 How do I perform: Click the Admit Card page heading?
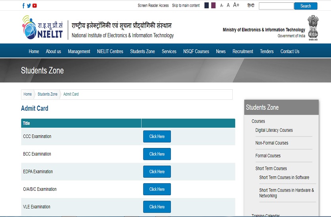[x=34, y=108]
